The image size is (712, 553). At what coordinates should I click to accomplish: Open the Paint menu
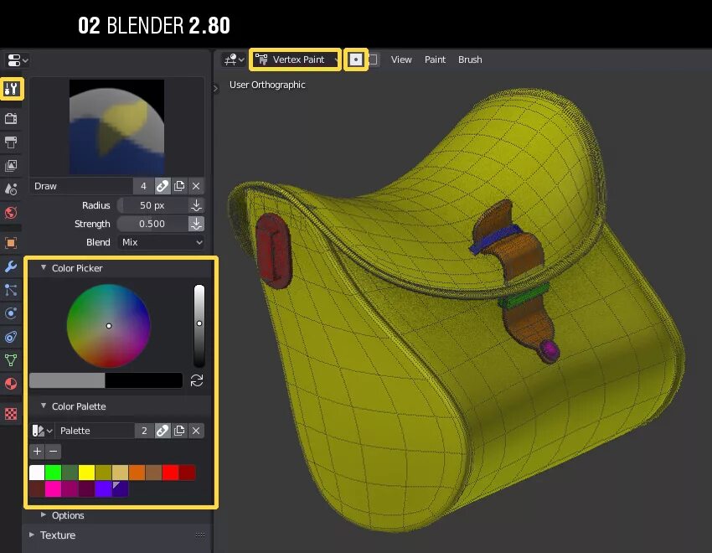click(x=435, y=59)
